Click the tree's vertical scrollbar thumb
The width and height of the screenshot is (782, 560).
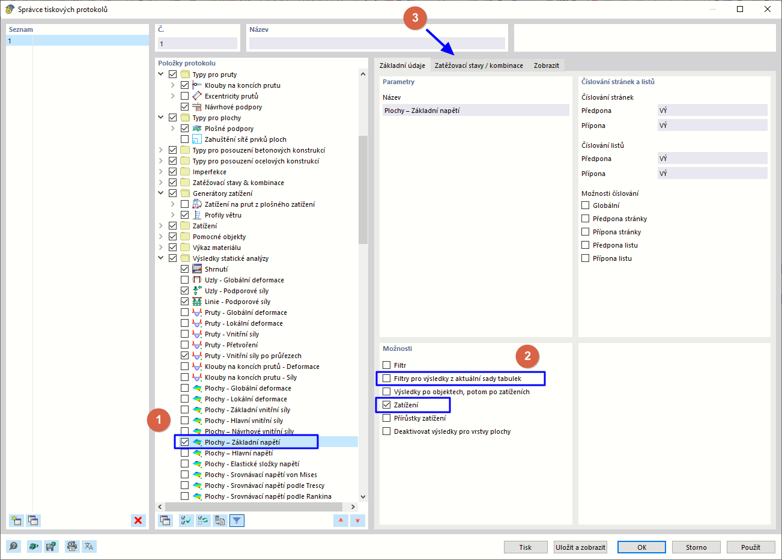(x=363, y=190)
